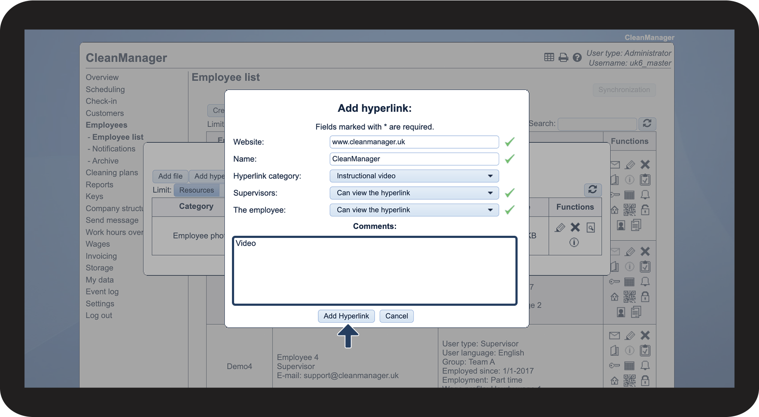
Task: Click the pencil edit icon for Employee photo row
Action: pyautogui.click(x=560, y=228)
